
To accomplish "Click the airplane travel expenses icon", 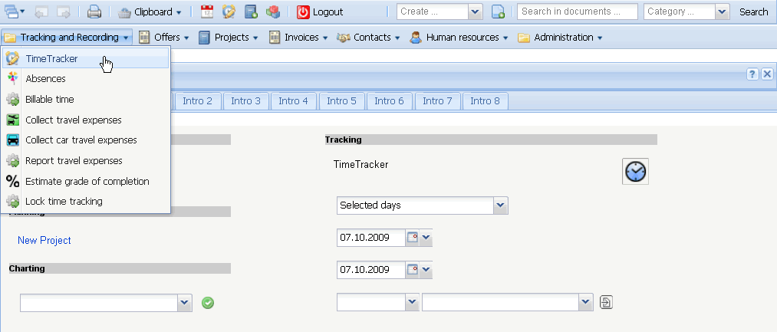I will (x=12, y=120).
